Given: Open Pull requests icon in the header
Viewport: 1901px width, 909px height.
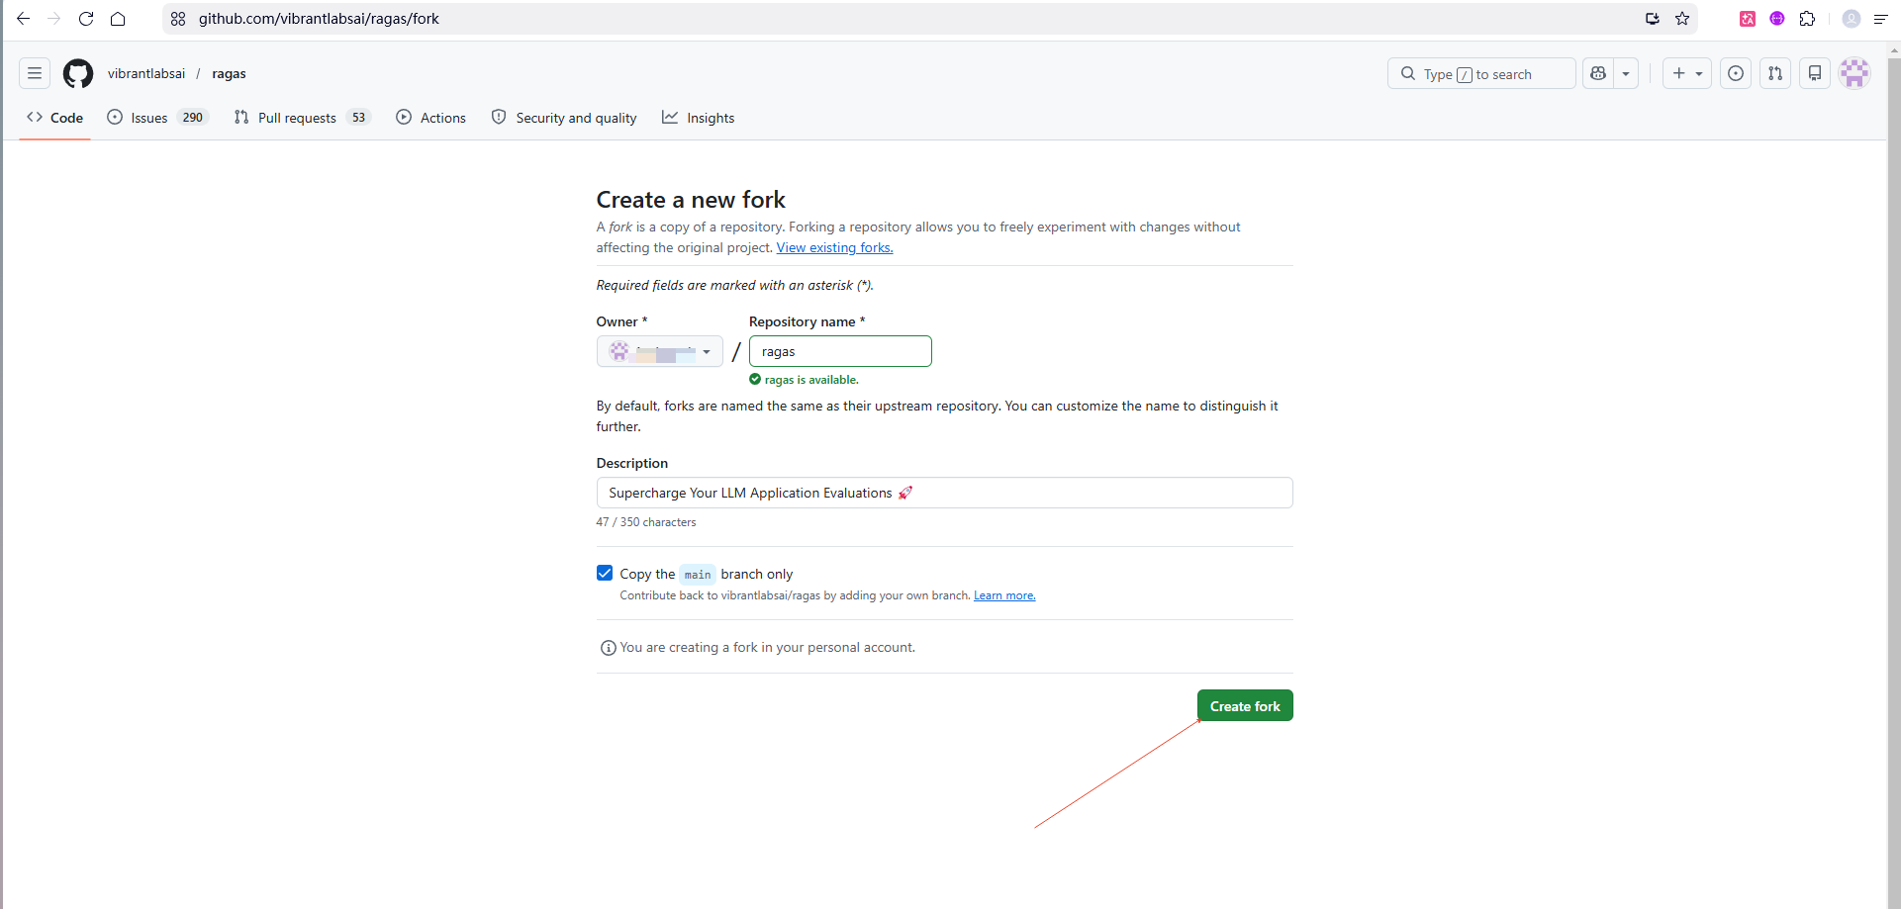Looking at the screenshot, I should point(1775,73).
